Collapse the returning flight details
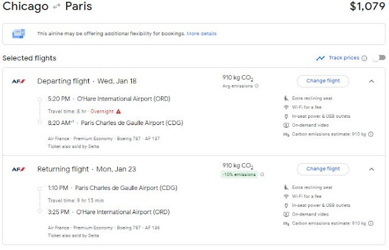The image size is (389, 250). [x=371, y=169]
